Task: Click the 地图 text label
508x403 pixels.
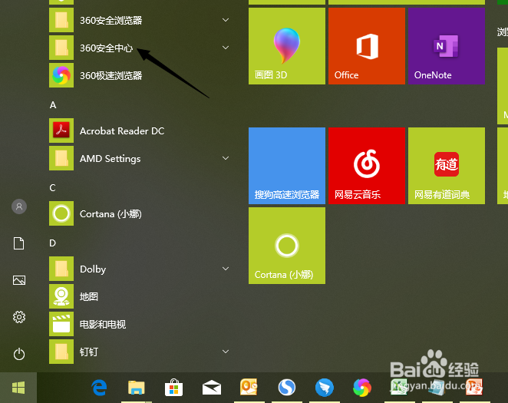Action: click(x=89, y=296)
